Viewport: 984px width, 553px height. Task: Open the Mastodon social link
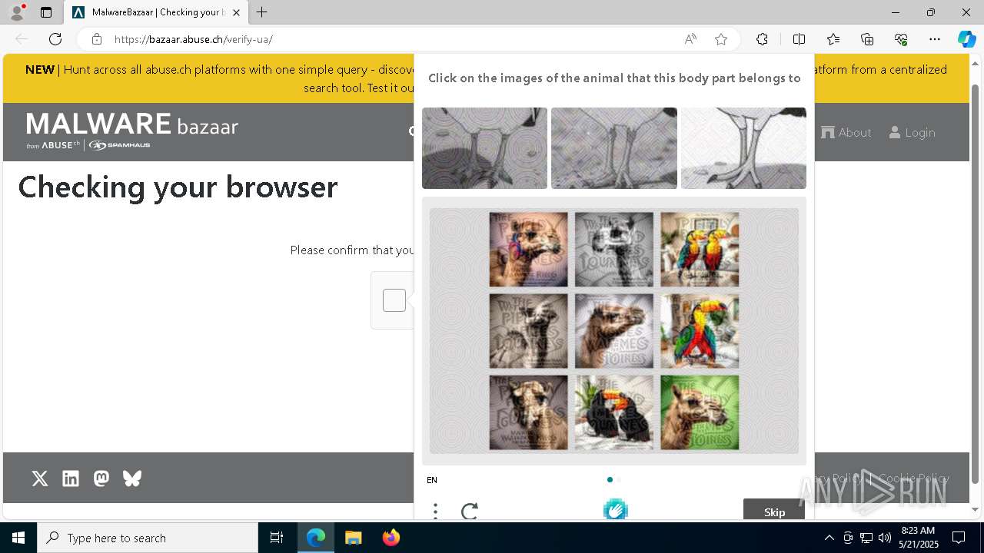click(x=101, y=478)
